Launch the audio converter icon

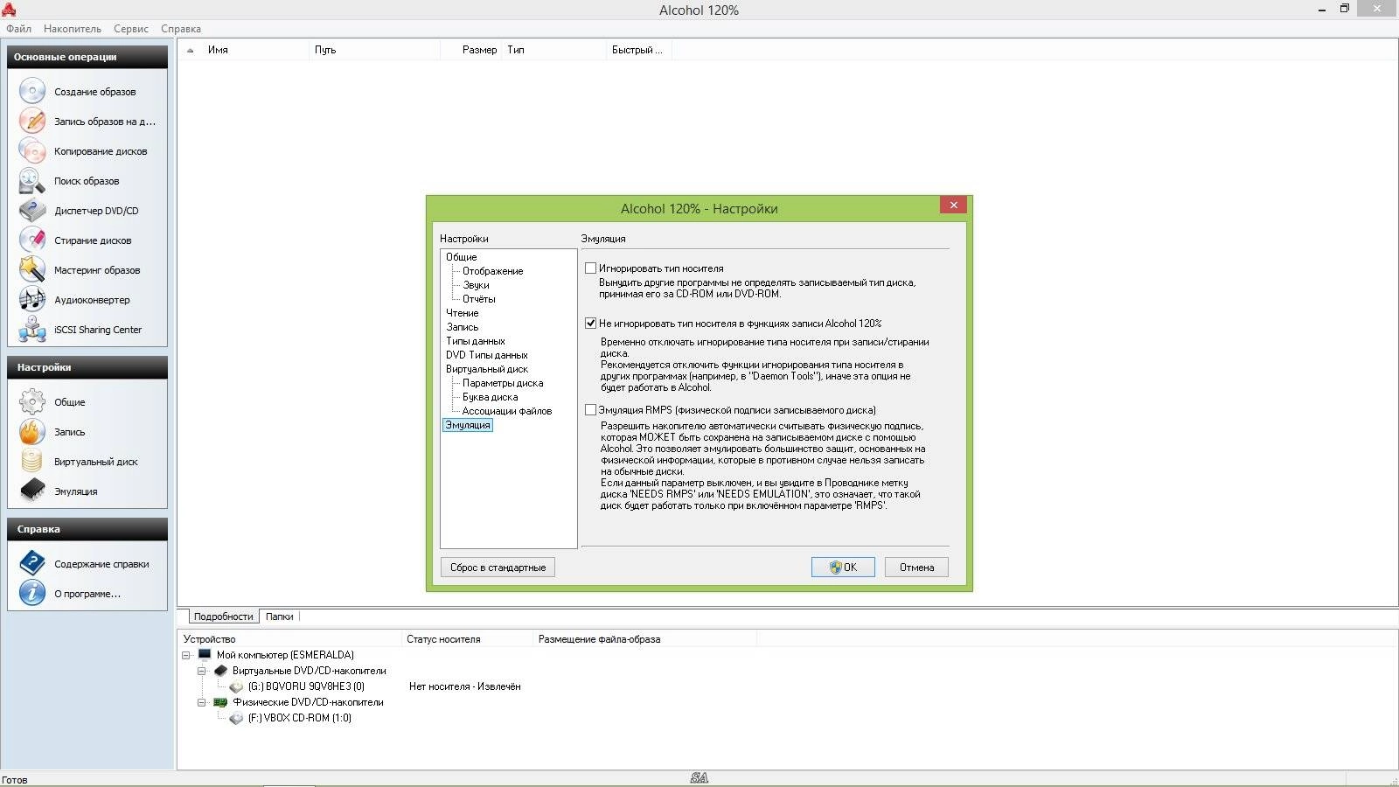tap(32, 299)
